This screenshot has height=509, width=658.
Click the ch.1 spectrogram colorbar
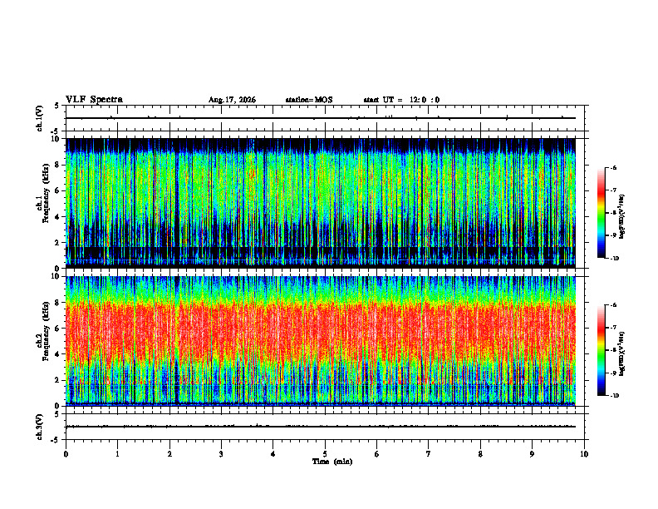(x=601, y=213)
